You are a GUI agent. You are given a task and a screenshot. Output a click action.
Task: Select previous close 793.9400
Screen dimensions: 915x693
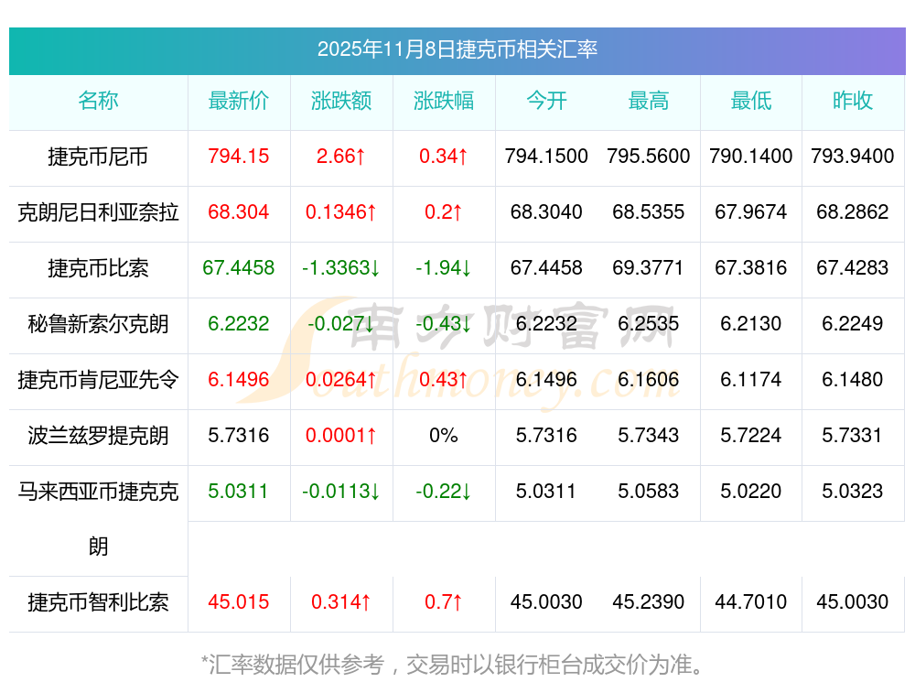pyautogui.click(x=853, y=157)
